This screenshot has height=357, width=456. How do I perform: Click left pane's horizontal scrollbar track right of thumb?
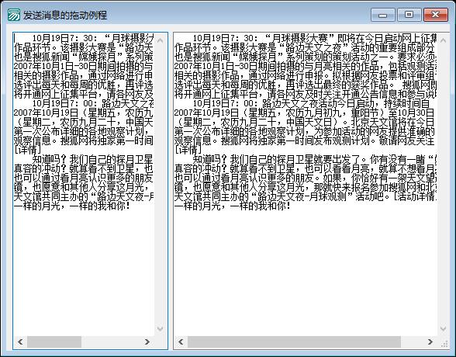pos(111,341)
